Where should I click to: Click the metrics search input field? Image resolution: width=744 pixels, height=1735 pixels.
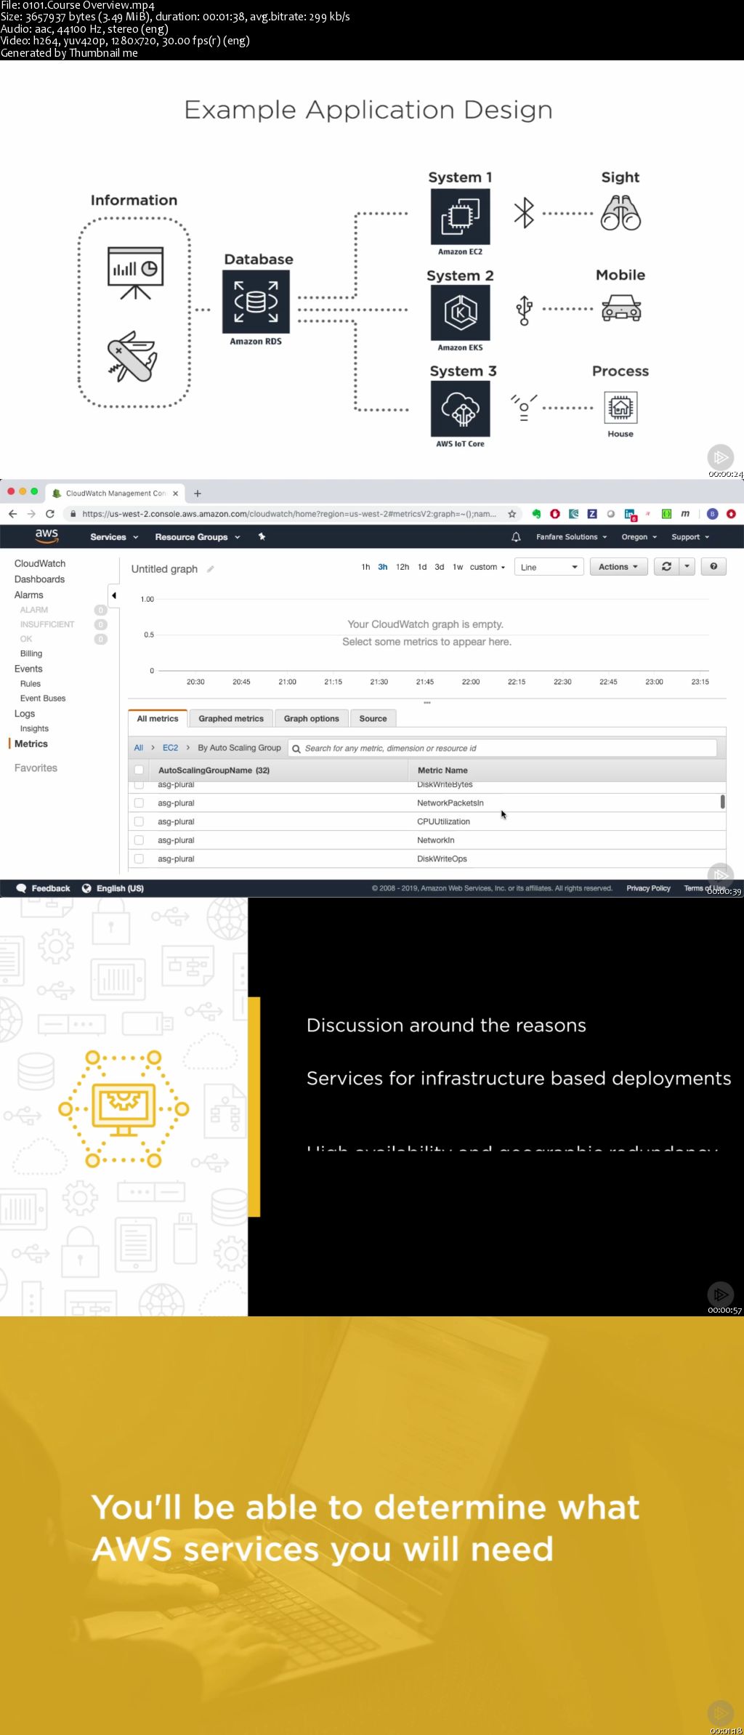[x=502, y=748]
